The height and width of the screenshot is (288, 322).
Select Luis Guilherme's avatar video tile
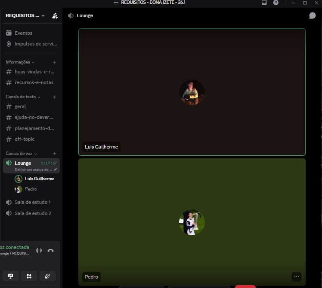pyautogui.click(x=192, y=92)
